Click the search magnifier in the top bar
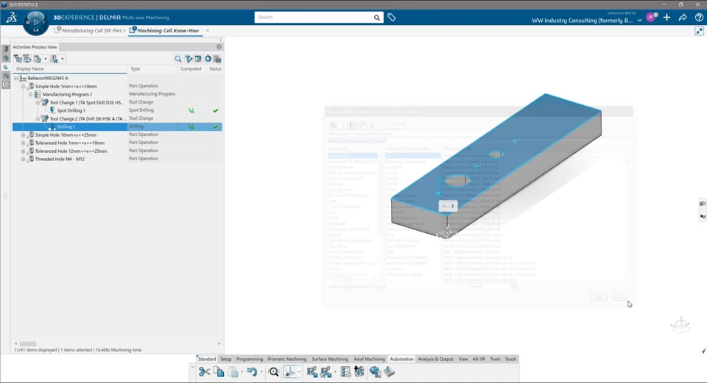Viewport: 707px width, 383px height. [376, 18]
